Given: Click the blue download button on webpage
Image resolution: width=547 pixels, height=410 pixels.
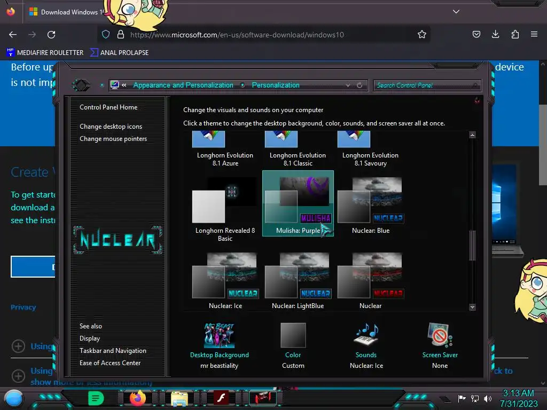Looking at the screenshot, I should (33, 267).
